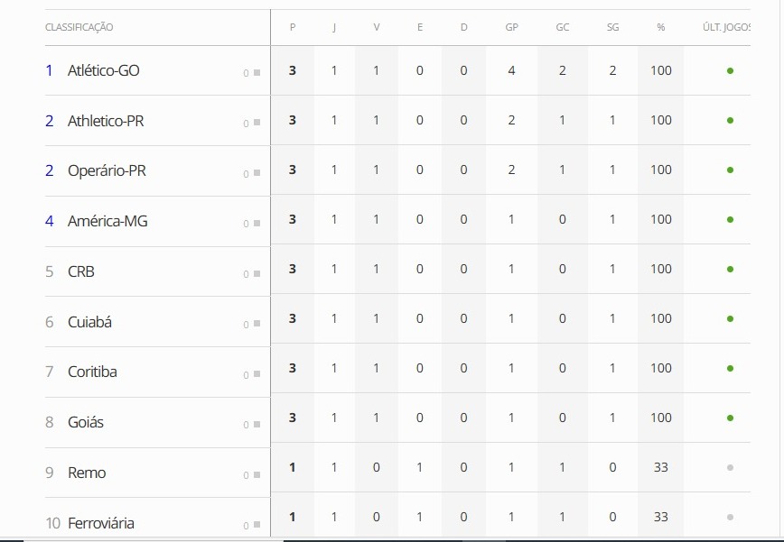The image size is (784, 542).
Task: Click green last-game dot for Atlético-GO
Action: pos(730,71)
